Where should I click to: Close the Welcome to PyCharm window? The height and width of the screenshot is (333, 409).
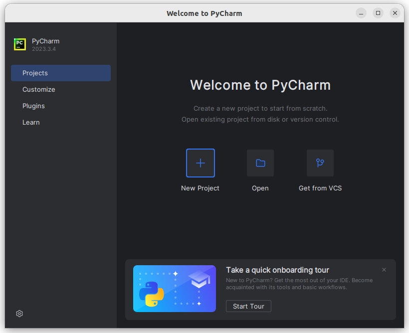click(x=395, y=13)
